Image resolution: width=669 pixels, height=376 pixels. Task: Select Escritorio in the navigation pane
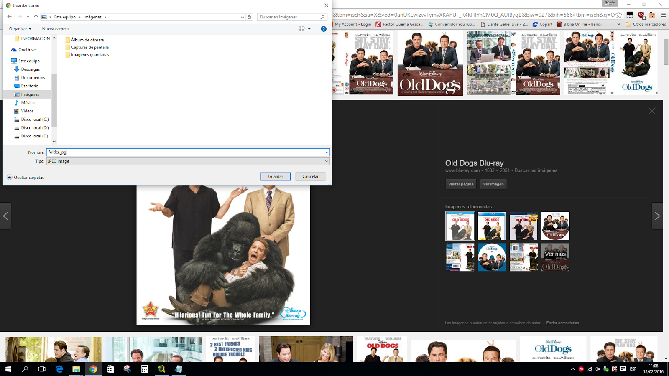point(30,86)
